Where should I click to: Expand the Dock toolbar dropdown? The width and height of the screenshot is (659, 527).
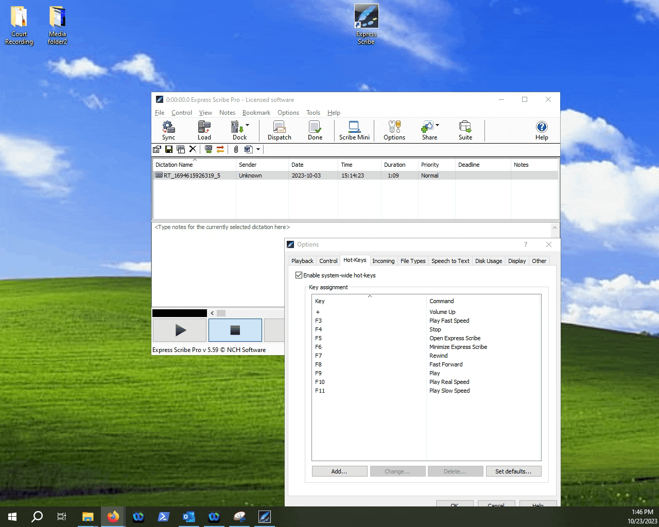point(247,125)
